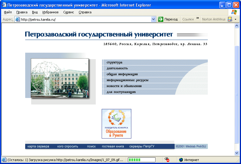This screenshot has width=241, height=164.
Task: Open the Сервис menu
Action: pyautogui.click(x=68, y=12)
